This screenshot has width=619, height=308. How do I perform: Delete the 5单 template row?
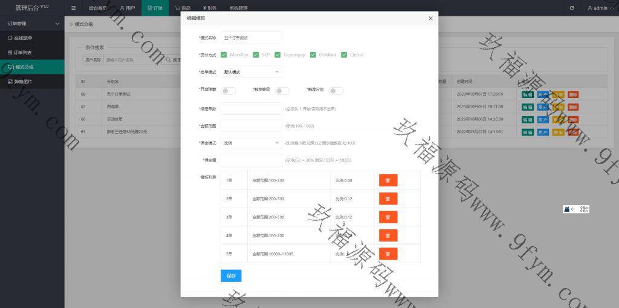(x=387, y=254)
